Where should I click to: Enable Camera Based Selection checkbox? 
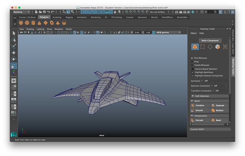click(193, 69)
